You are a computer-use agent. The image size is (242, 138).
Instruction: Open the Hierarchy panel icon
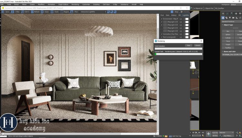pyautogui.click(x=232, y=13)
